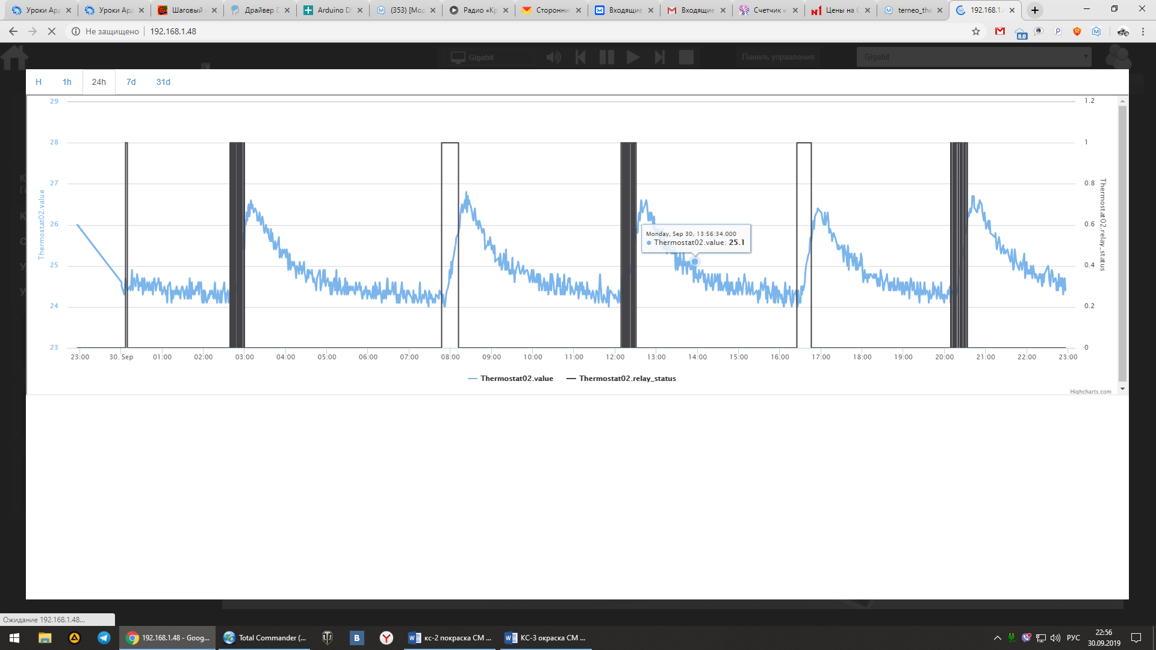This screenshot has height=650, width=1156.
Task: Switch to the 1h chart period tab
Action: pos(67,82)
